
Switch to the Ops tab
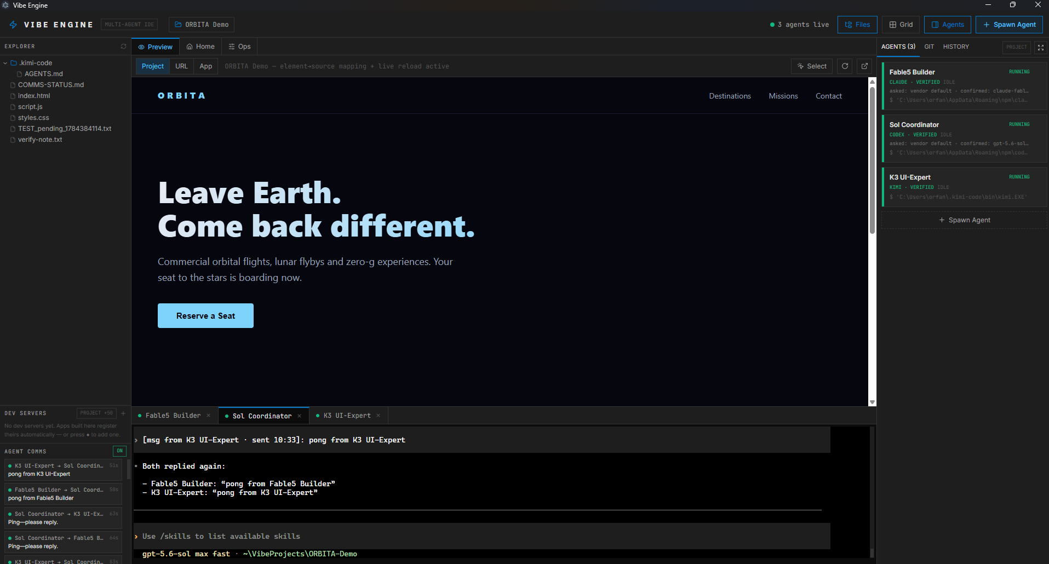239,47
